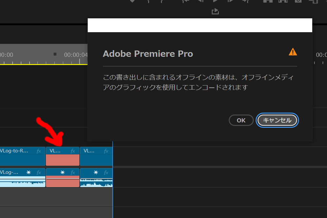Click the fx badge on the VLog-to-R... video clip
Screen dimensions: 327x218
click(x=39, y=151)
